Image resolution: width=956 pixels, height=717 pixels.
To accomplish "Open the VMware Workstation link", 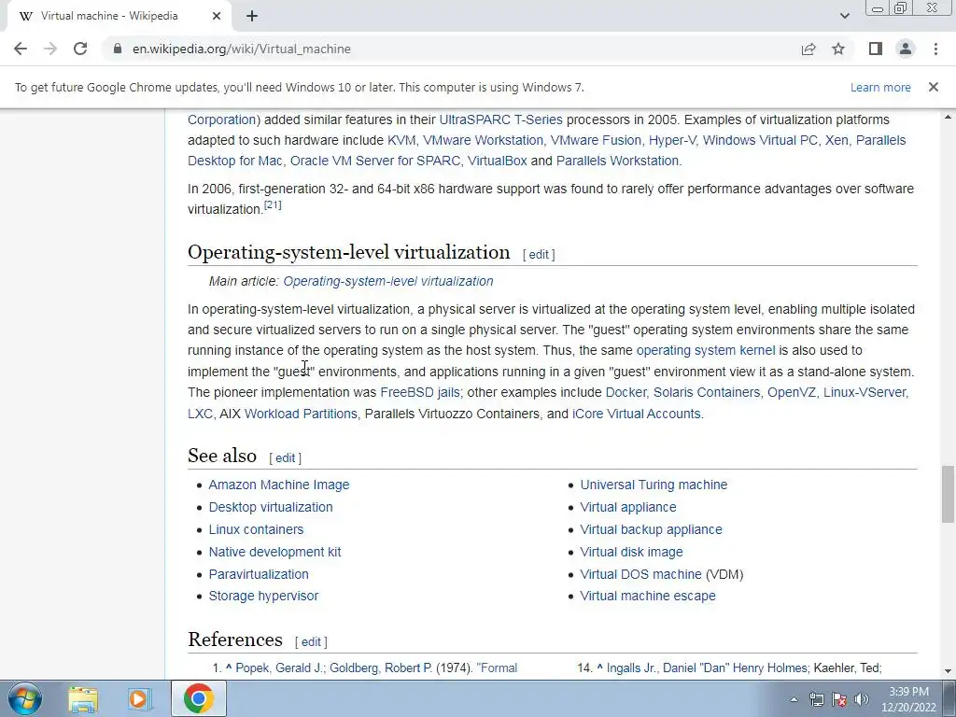I will 483,140.
